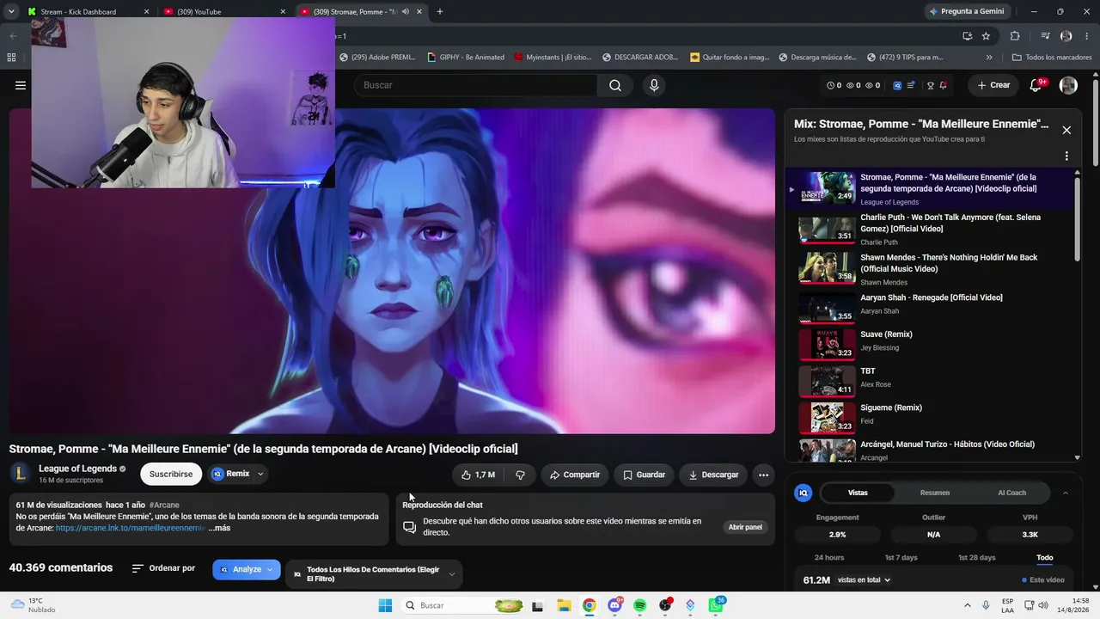Click the Compartir share button
The height and width of the screenshot is (619, 1100).
coord(575,475)
